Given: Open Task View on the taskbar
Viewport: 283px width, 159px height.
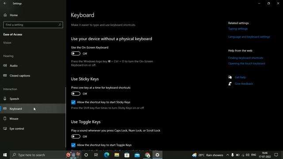Looking at the screenshot, I should 96,155.
